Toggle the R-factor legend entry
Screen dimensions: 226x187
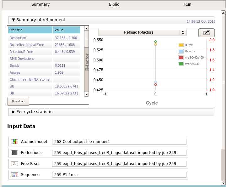point(190,51)
